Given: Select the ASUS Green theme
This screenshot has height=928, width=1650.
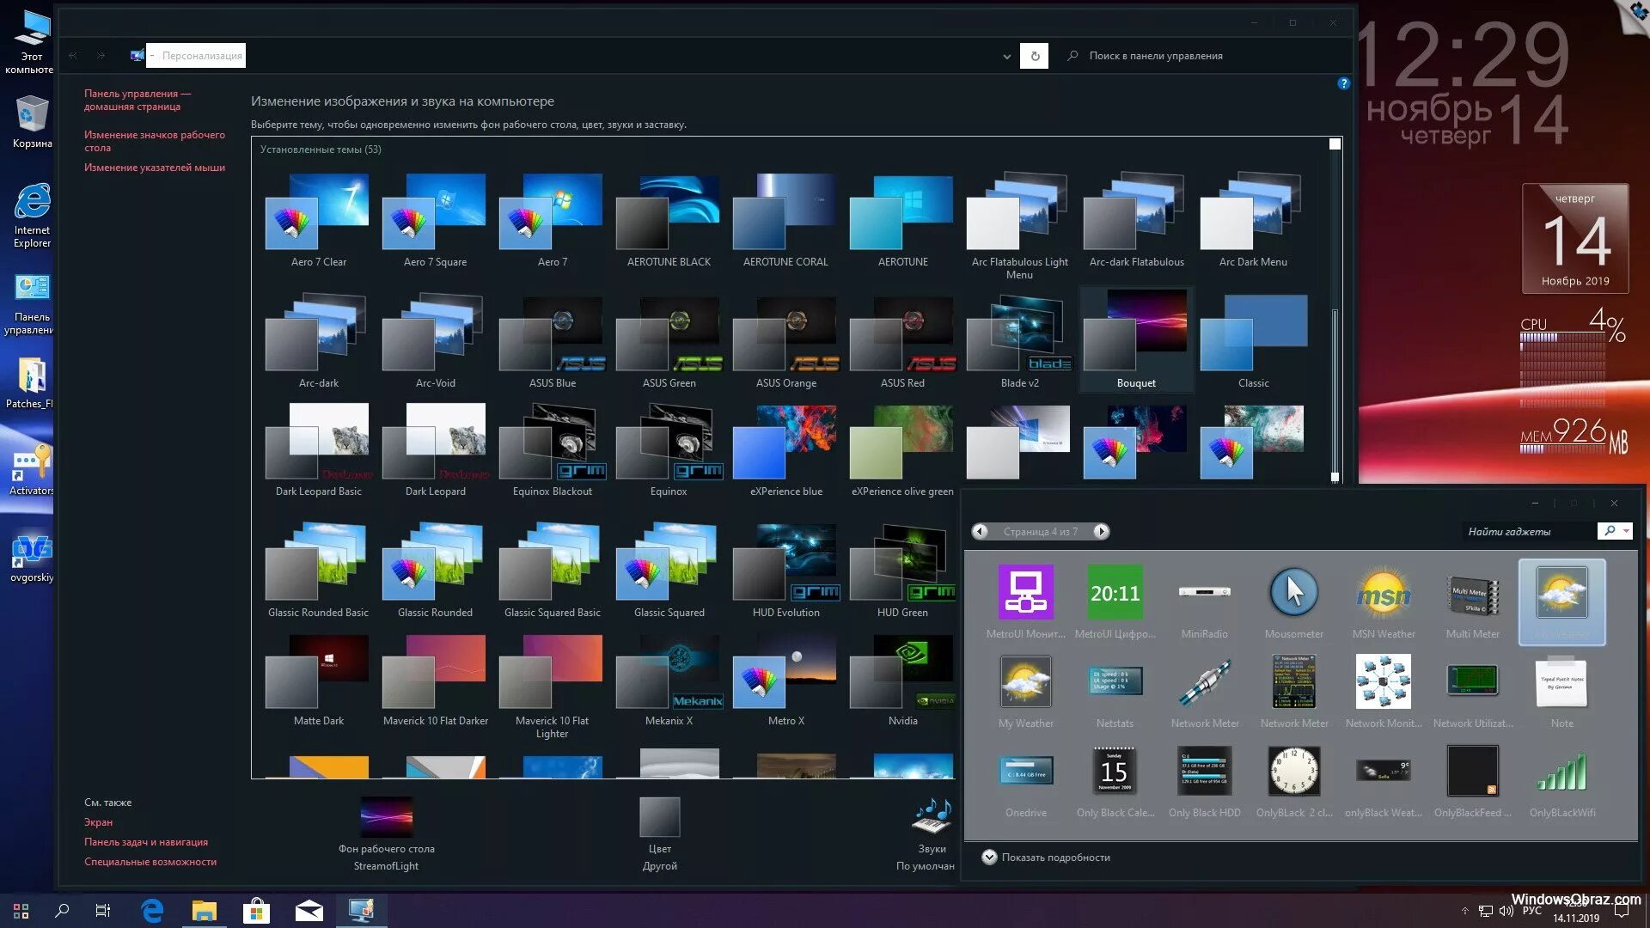Looking at the screenshot, I should coord(669,334).
